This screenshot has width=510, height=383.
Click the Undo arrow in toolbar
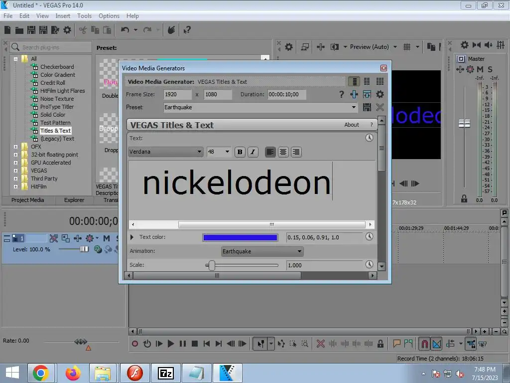(125, 30)
